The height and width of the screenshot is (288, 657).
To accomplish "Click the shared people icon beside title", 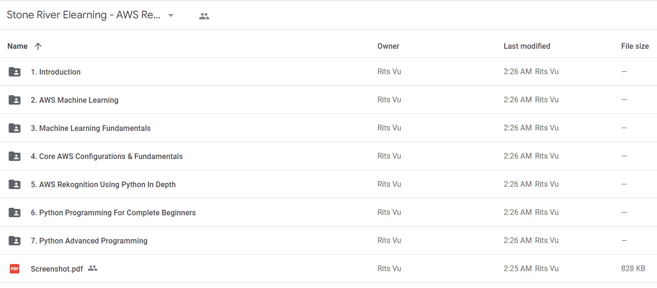I will (x=204, y=16).
